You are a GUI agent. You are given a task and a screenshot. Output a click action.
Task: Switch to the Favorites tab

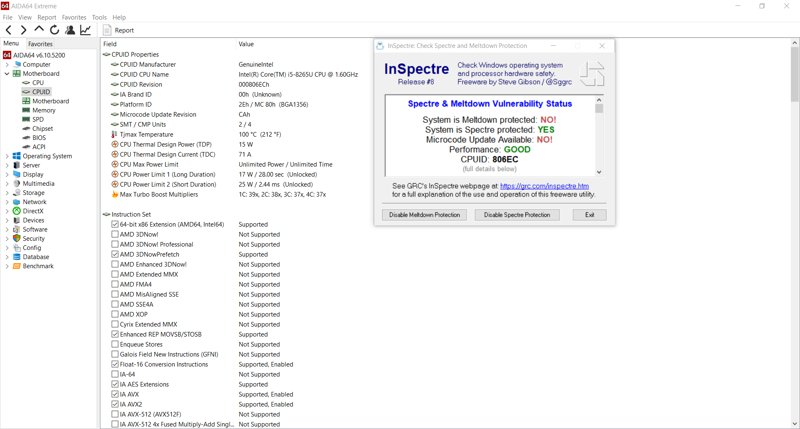pos(40,44)
